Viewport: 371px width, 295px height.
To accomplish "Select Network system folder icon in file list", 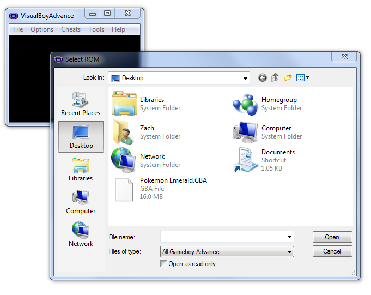I will pos(124,160).
